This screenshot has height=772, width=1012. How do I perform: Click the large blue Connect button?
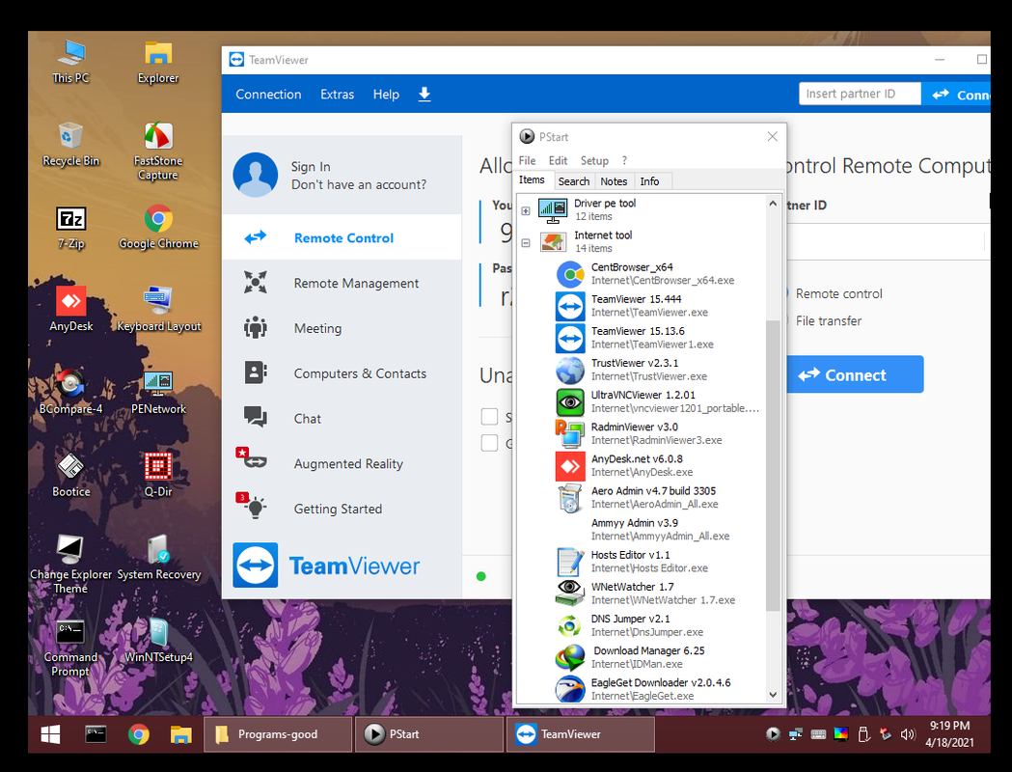click(x=855, y=374)
